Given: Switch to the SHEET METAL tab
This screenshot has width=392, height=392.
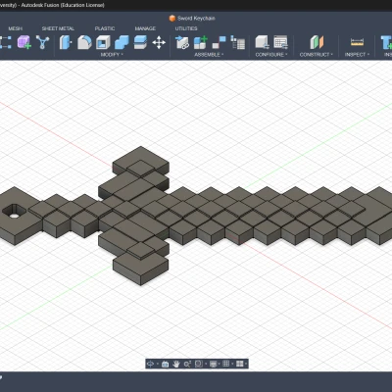Looking at the screenshot, I should 58,28.
